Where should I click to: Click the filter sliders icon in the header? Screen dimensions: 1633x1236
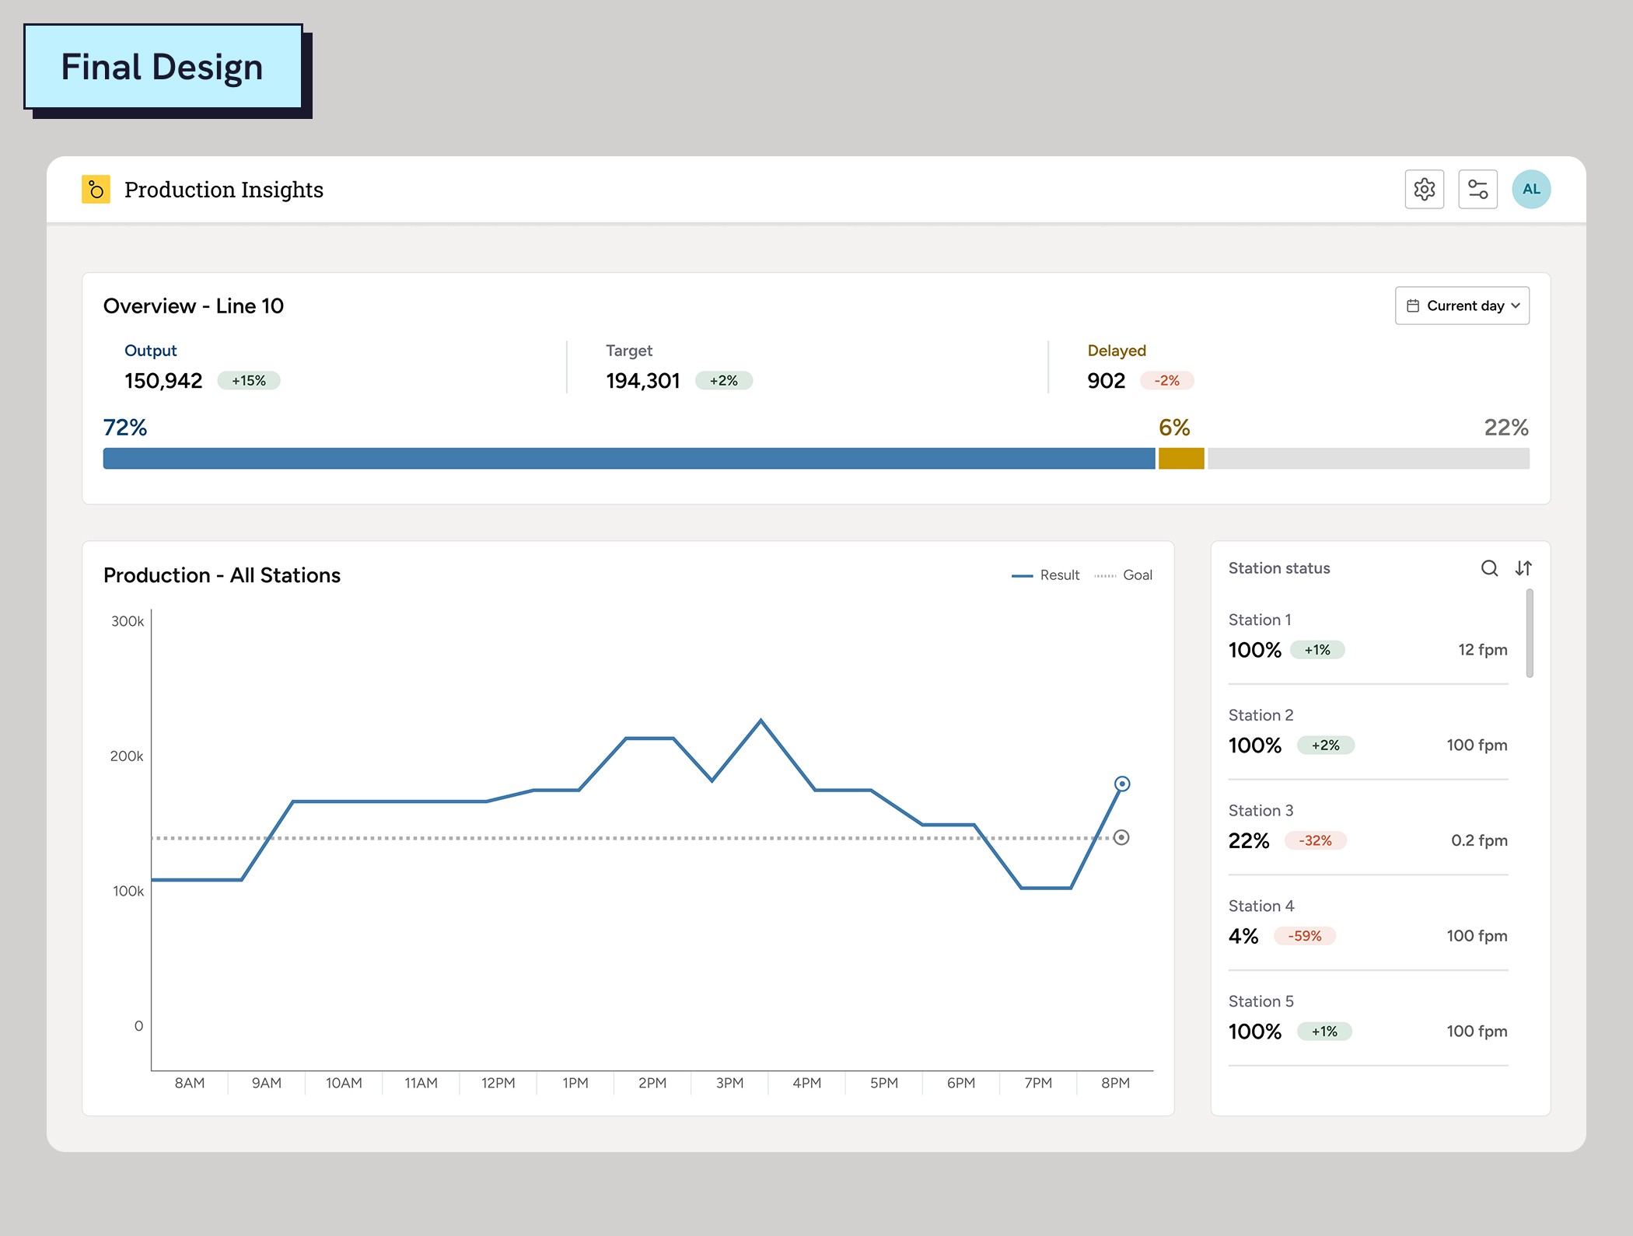pyautogui.click(x=1477, y=189)
